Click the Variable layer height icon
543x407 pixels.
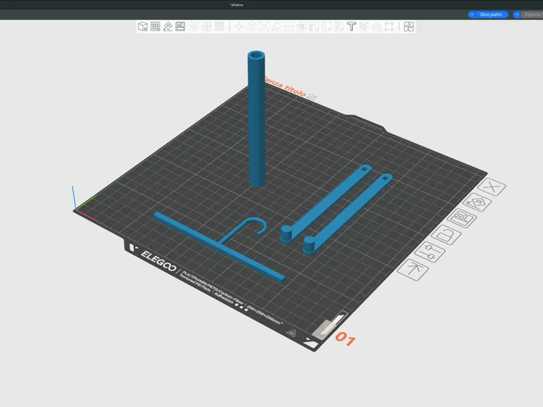(219, 26)
